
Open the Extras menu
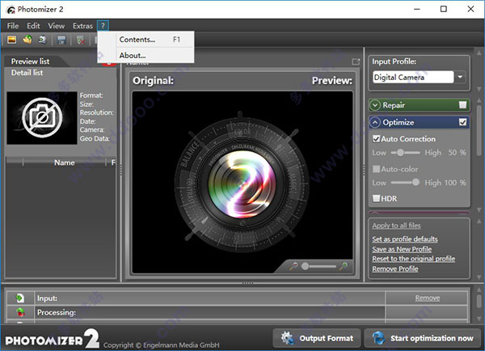point(82,26)
